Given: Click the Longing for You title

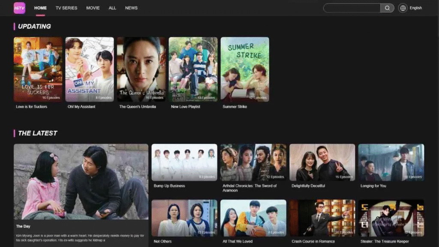Looking at the screenshot, I should [x=373, y=186].
